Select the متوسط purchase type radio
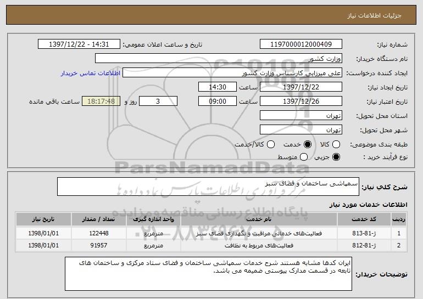 point(304,157)
